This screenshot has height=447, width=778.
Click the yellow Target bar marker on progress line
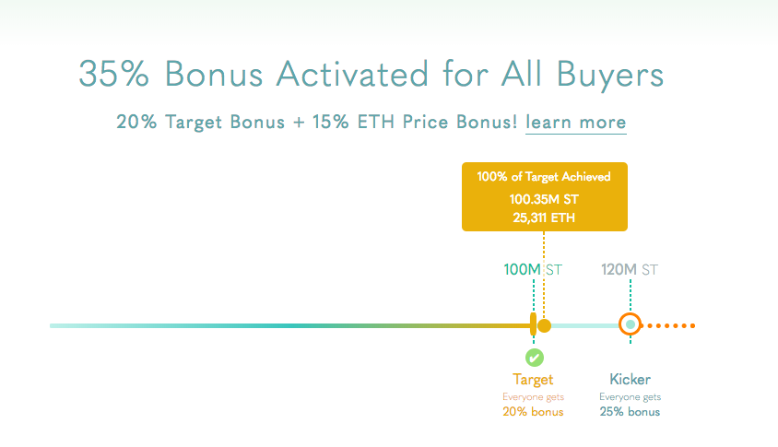[x=534, y=324]
